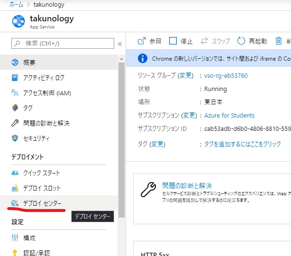Click the 再起動 toolbar button label
The width and height of the screenshot is (291, 256).
pos(258,41)
